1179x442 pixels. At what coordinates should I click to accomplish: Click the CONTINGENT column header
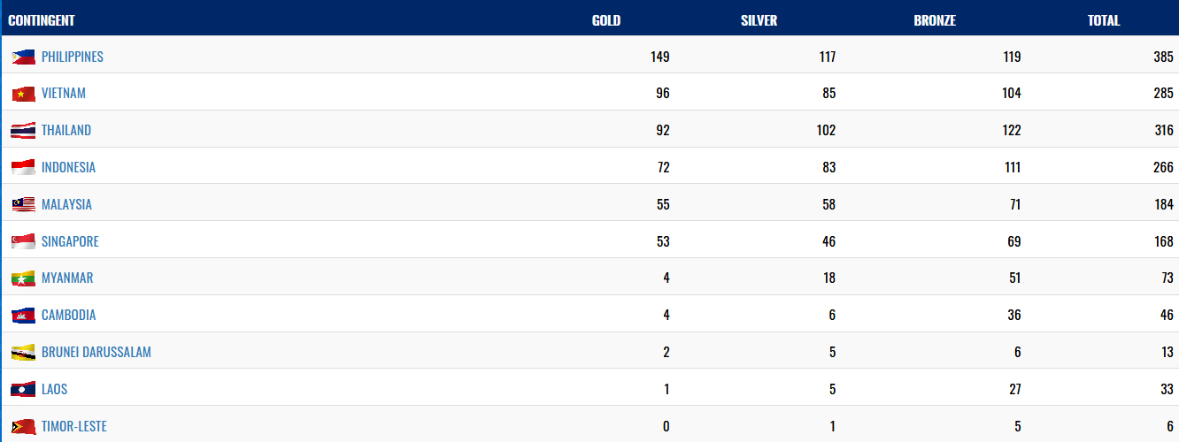[42, 20]
